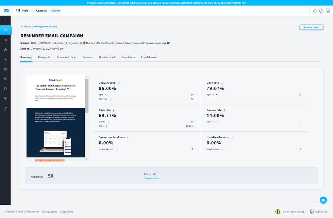This screenshot has height=218, width=333.
Task: Click the info icon next to CTOR
Action: tap(107, 126)
